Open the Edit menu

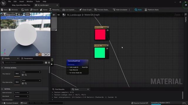pyautogui.click(x=15, y=1)
